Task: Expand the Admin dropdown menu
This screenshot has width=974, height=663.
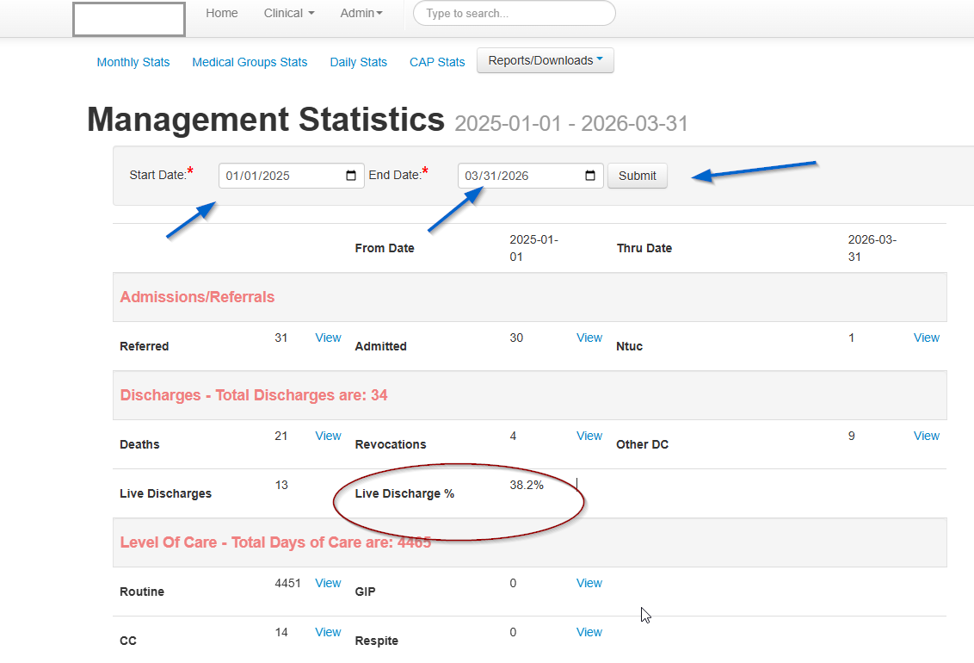Action: coord(361,13)
